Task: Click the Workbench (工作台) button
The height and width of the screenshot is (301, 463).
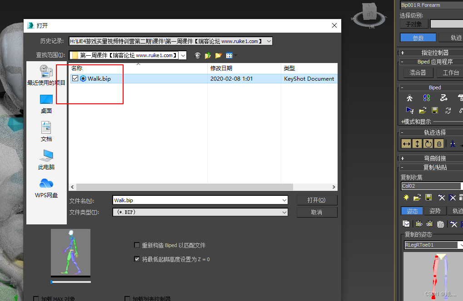Action: click(x=450, y=73)
